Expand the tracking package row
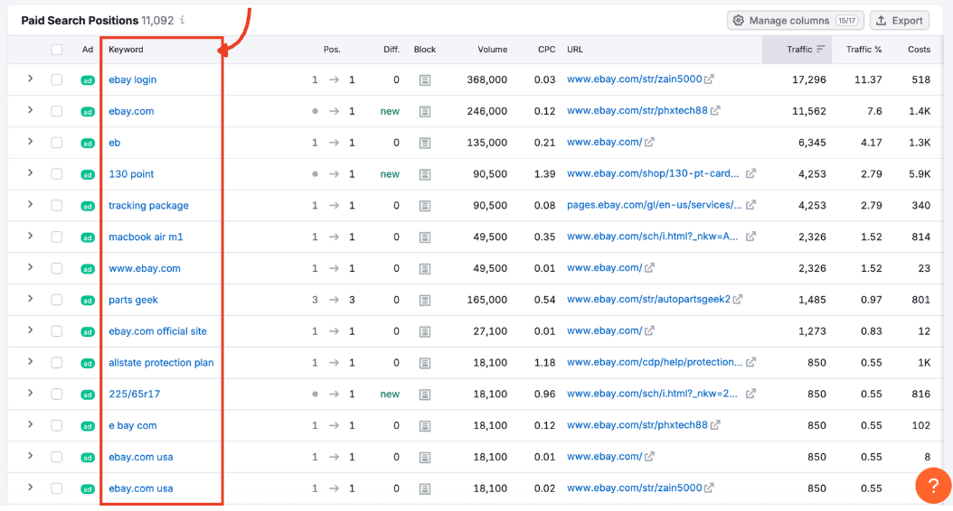953x511 pixels. pos(30,205)
